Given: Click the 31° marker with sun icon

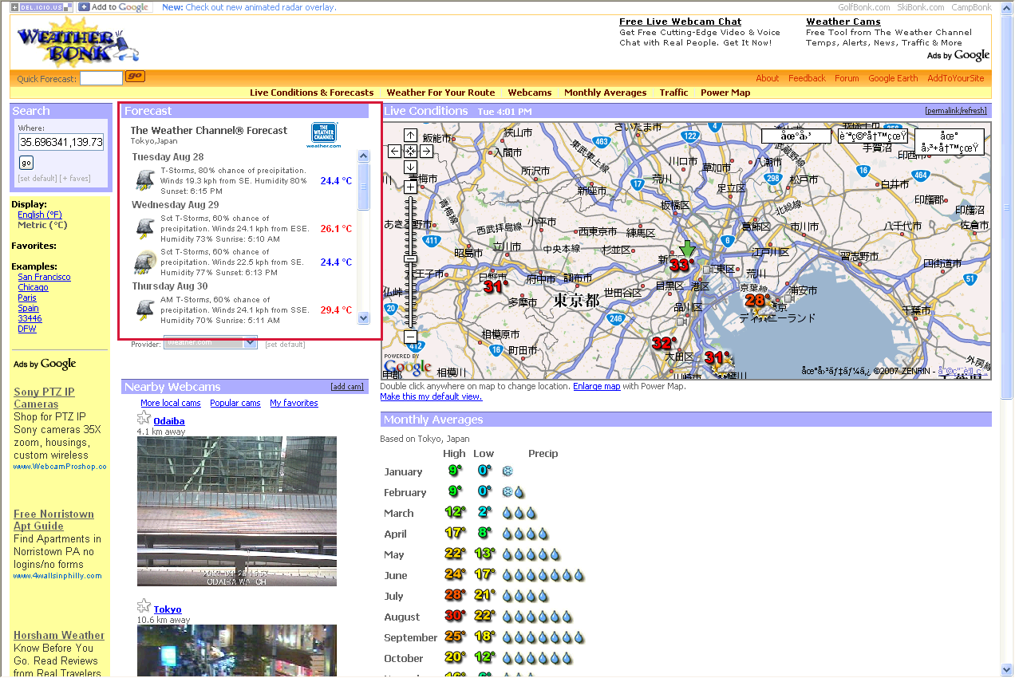Looking at the screenshot, I should point(717,359).
